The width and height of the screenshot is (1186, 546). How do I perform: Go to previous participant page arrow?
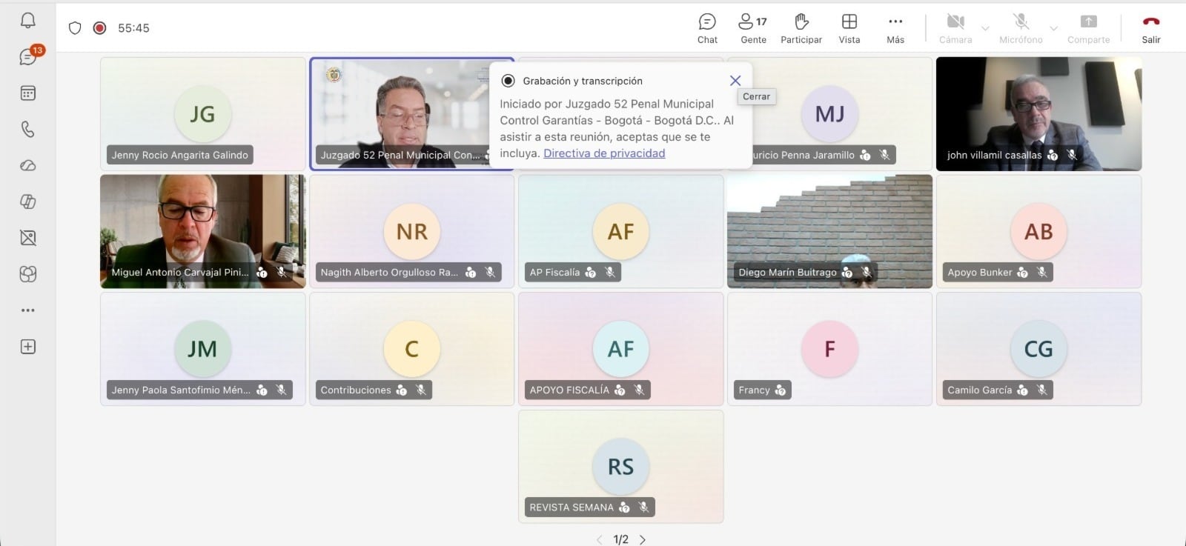point(600,539)
